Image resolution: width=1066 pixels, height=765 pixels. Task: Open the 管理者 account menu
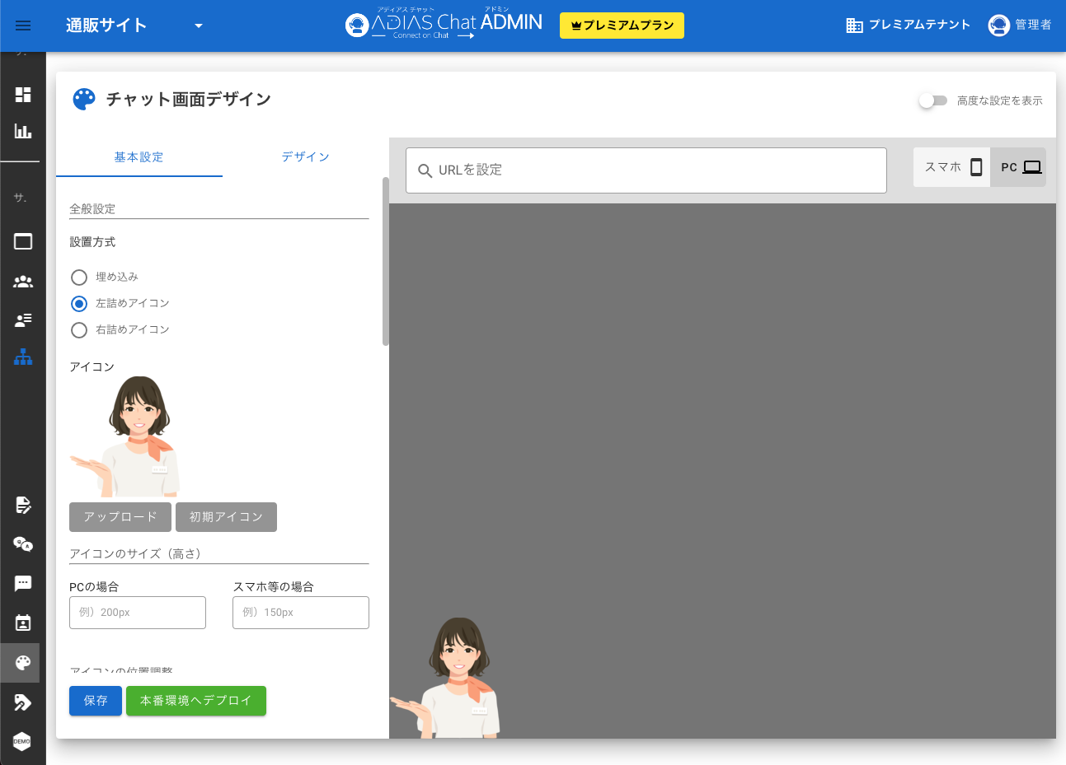[1020, 26]
